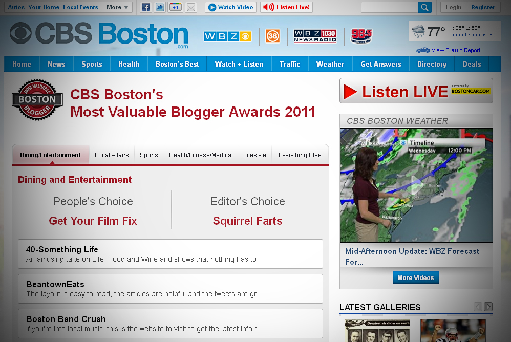Click the weather cloud icon
Image resolution: width=511 pixels, height=342 pixels.
418,31
